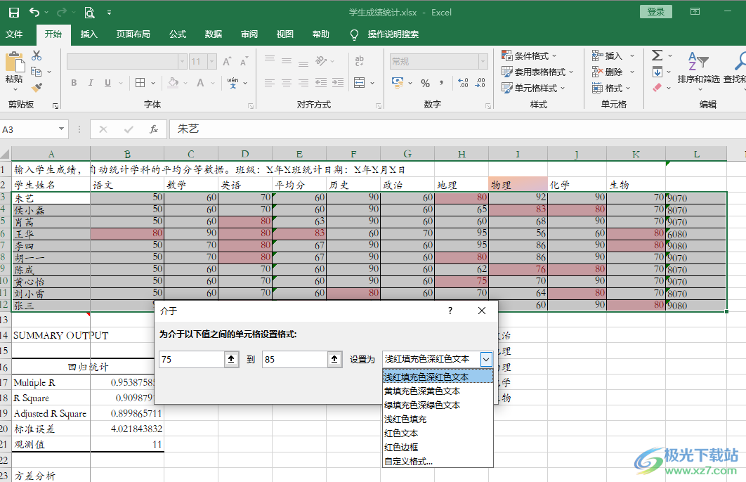Image resolution: width=746 pixels, height=482 pixels.
Task: Click the Wrap Text icon
Action: [x=360, y=60]
